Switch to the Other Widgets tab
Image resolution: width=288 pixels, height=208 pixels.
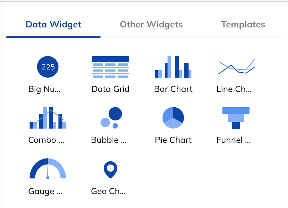pos(151,25)
